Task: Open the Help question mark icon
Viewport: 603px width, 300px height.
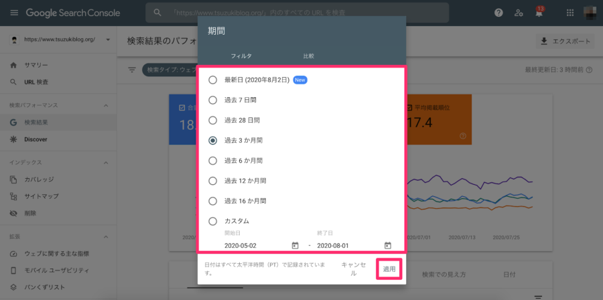Action: coord(498,13)
